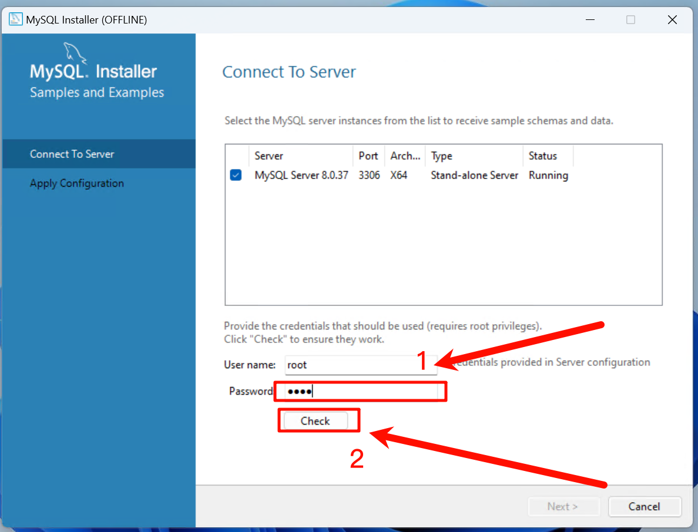Click the User name label
Screen dimensions: 698x532
coord(250,365)
